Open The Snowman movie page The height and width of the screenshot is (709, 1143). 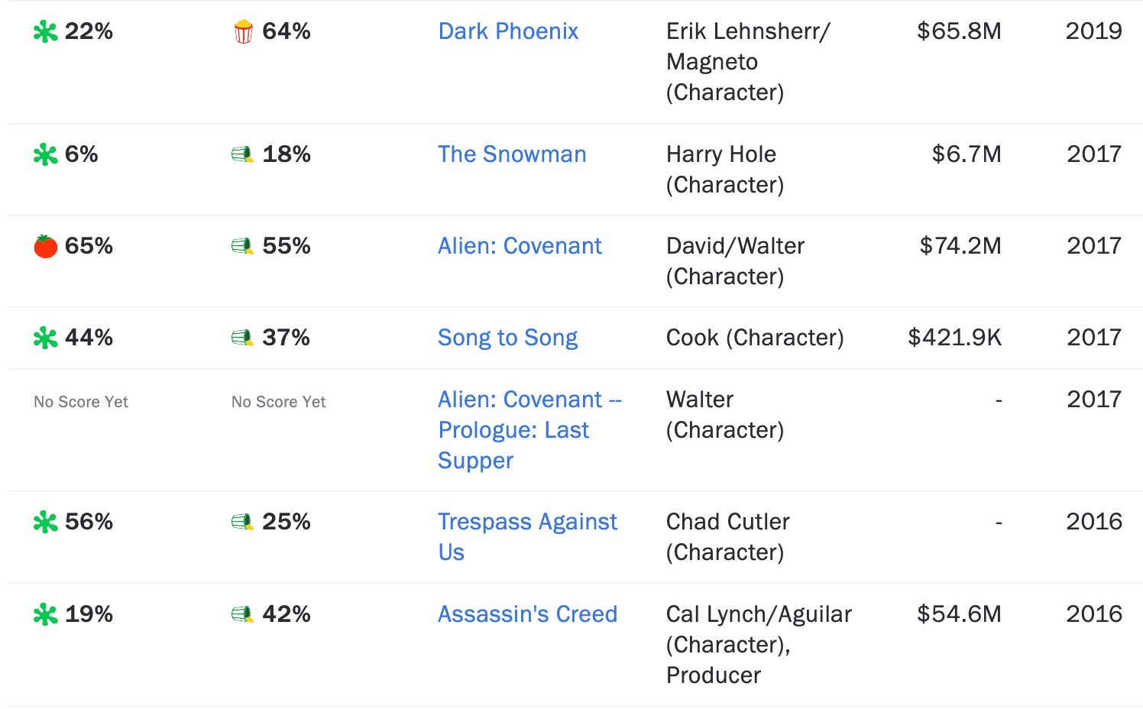512,154
